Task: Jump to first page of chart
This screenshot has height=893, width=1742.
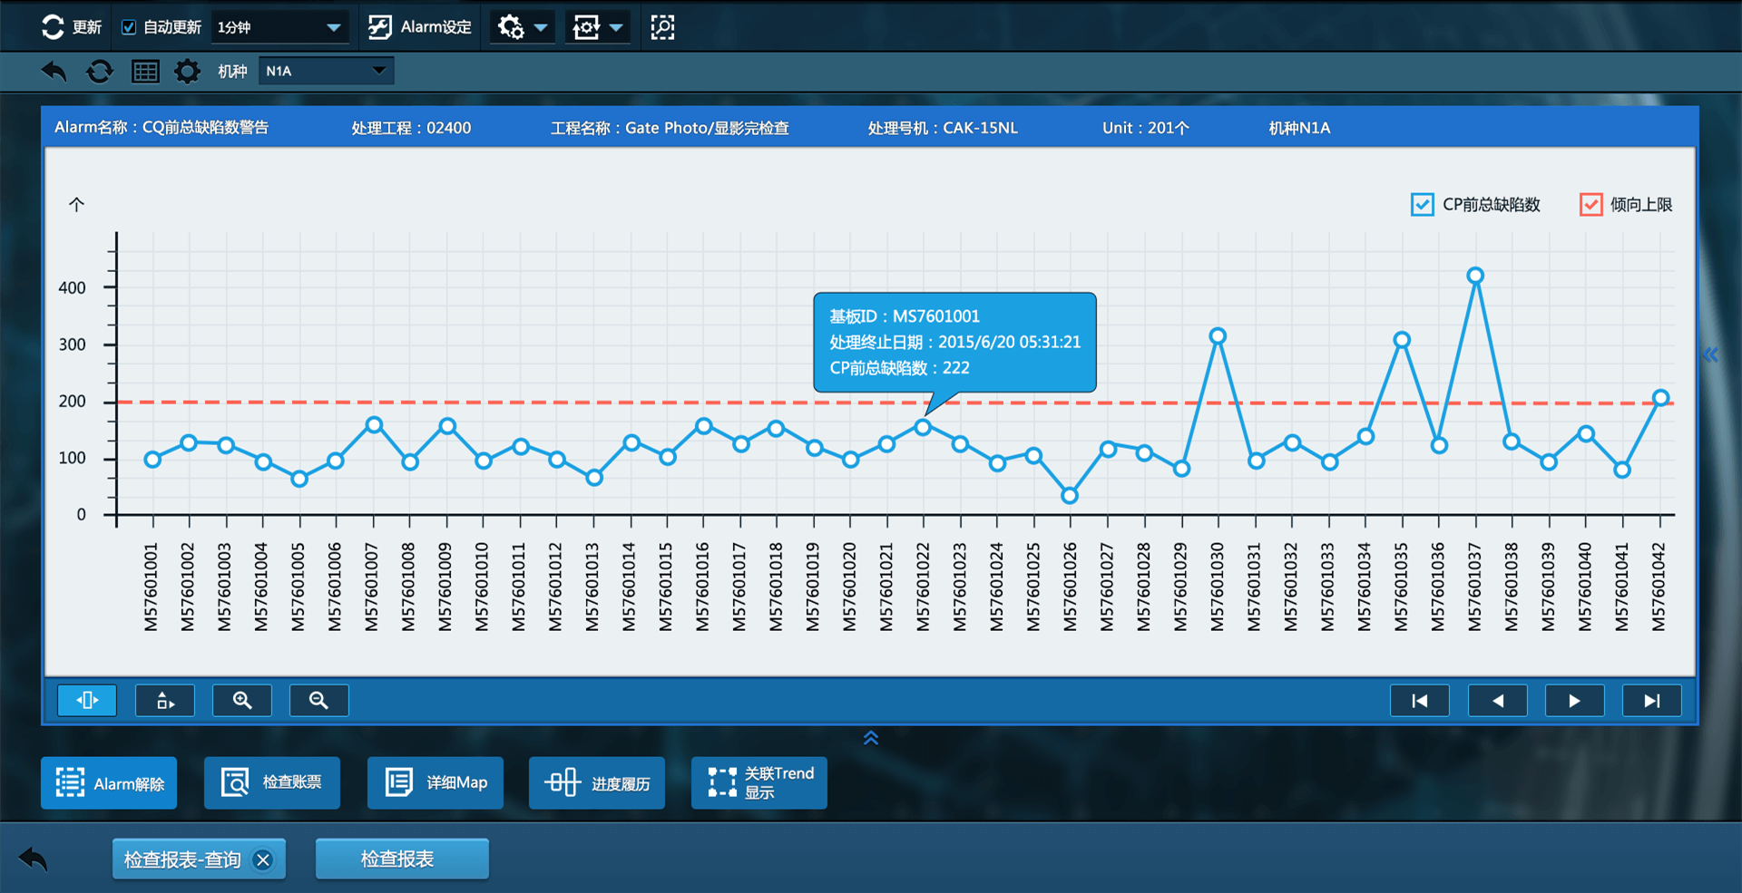Action: [x=1420, y=700]
